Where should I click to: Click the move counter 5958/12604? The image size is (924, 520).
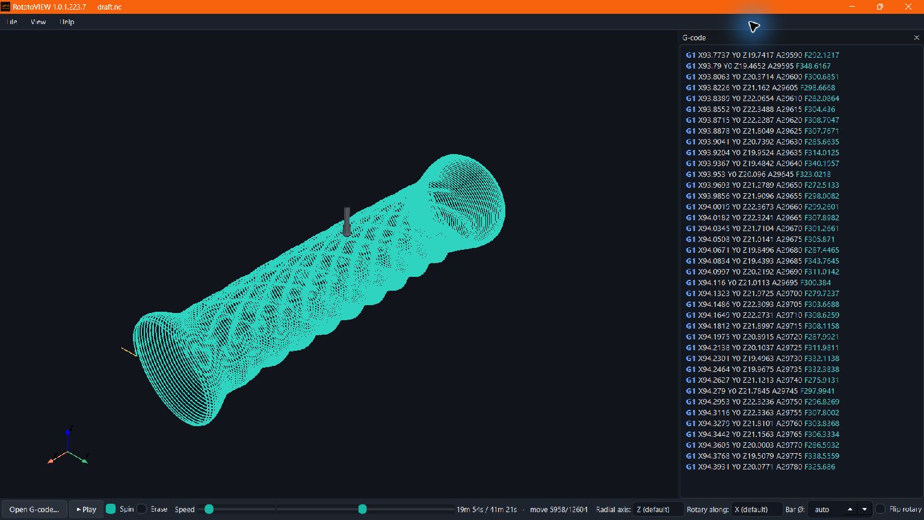point(559,509)
